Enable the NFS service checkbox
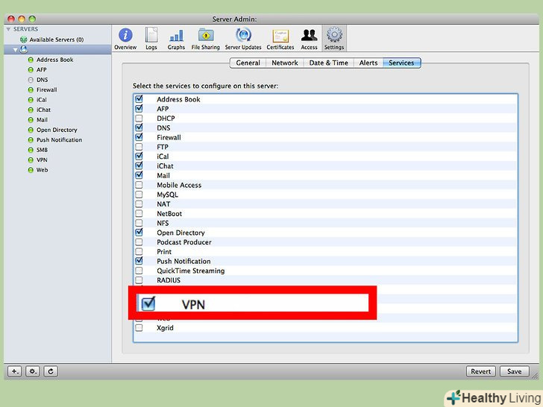This screenshot has width=543, height=407. (x=139, y=223)
